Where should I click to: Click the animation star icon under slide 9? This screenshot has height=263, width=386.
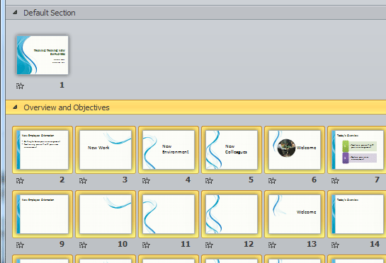click(20, 245)
